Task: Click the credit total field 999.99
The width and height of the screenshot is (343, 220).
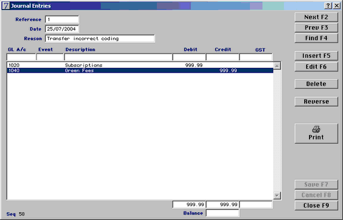Action: (x=223, y=204)
